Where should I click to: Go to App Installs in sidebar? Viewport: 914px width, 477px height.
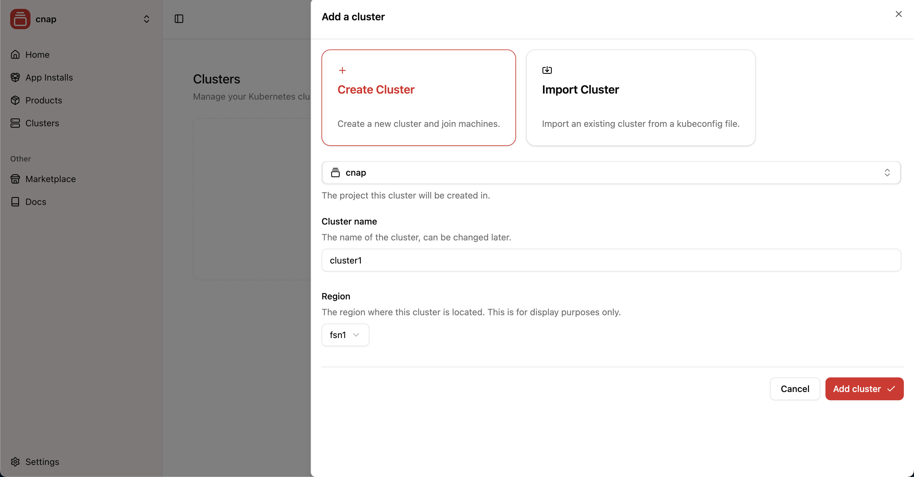(49, 77)
